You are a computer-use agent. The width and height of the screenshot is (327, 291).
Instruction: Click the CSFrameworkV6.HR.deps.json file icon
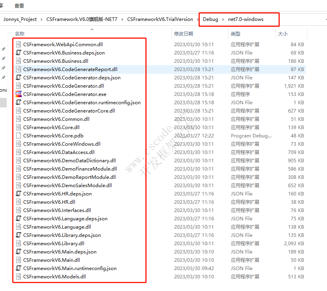[19, 193]
